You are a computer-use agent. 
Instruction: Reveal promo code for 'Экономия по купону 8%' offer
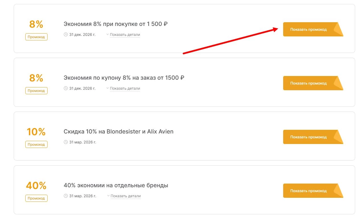308,83
